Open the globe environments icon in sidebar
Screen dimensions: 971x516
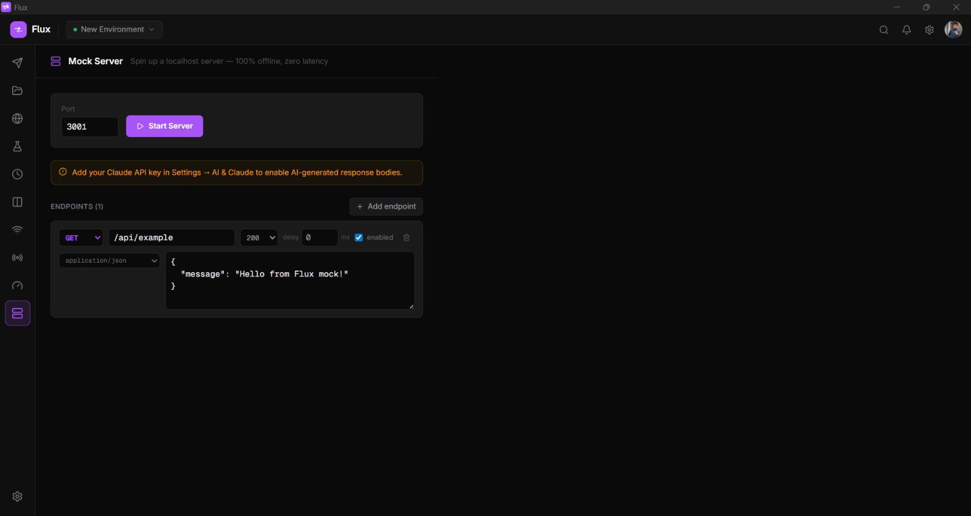18,119
